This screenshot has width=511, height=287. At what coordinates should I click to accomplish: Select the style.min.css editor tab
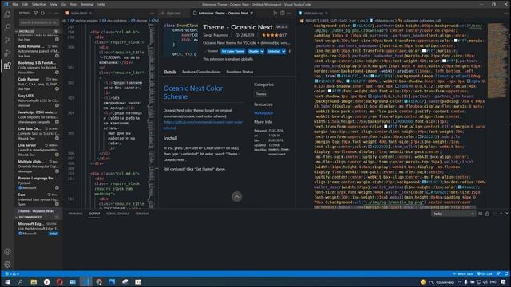[x=313, y=13]
